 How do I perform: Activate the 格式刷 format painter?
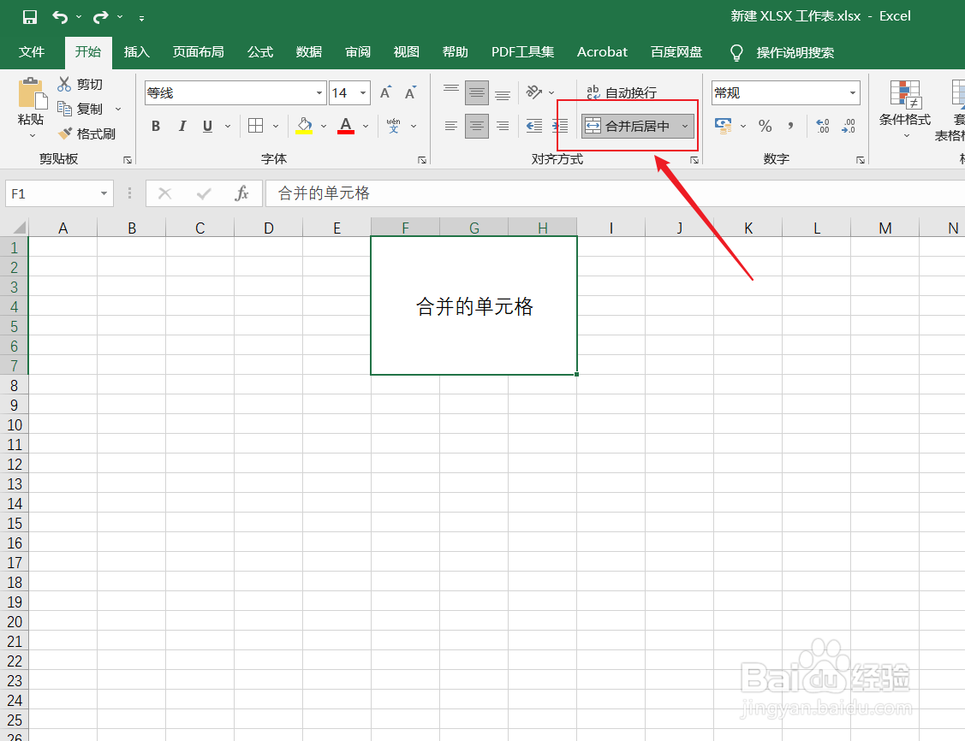click(x=86, y=133)
